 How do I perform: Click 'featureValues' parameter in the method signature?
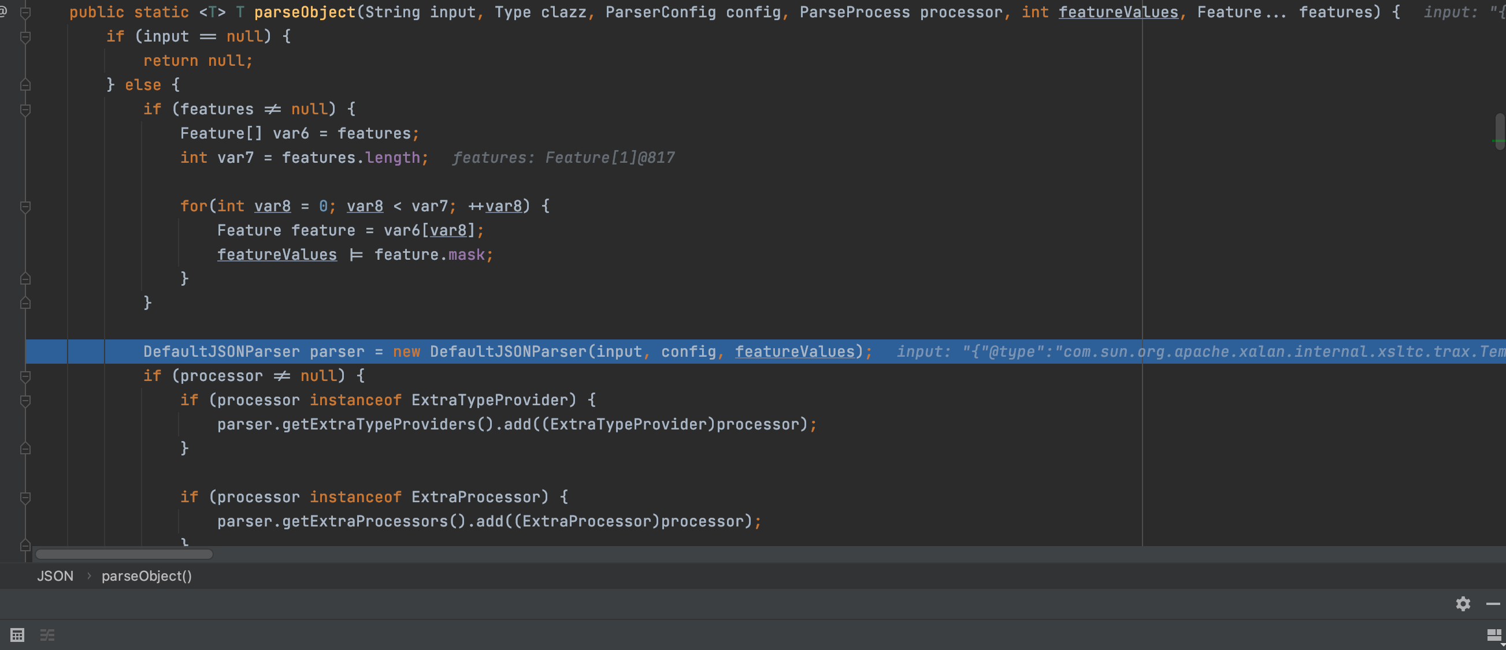tap(1118, 12)
